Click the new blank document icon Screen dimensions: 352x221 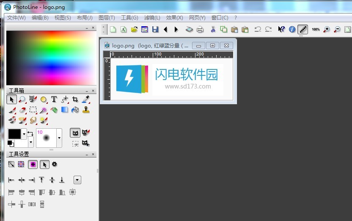tap(113, 29)
